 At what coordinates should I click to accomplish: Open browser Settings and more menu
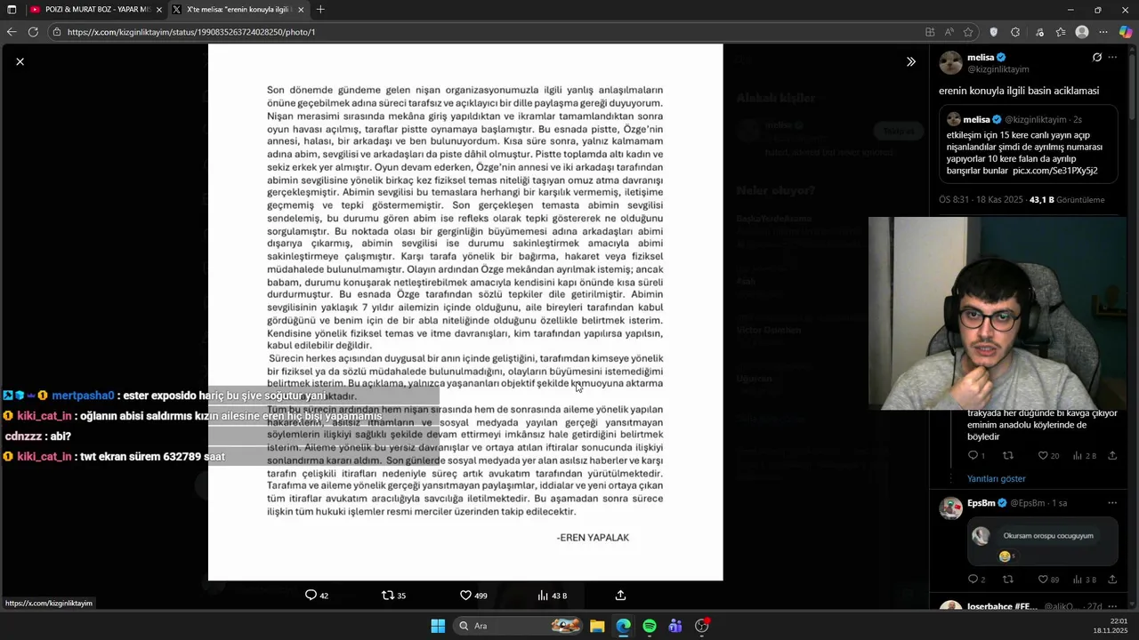(1103, 32)
